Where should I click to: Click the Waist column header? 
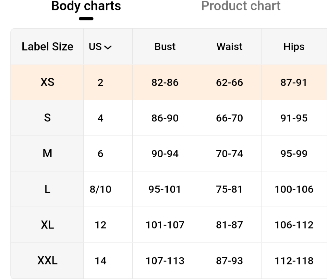[229, 47]
